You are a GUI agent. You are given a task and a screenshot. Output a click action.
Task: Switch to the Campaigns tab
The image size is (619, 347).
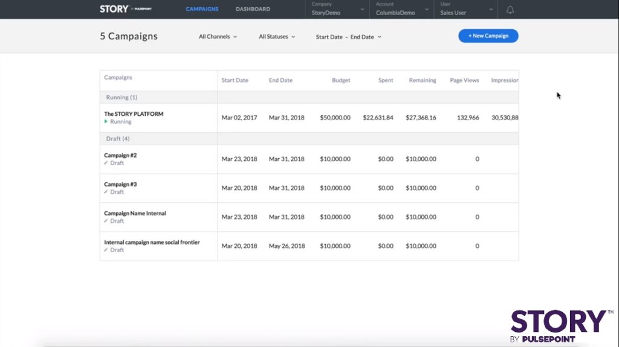(202, 9)
